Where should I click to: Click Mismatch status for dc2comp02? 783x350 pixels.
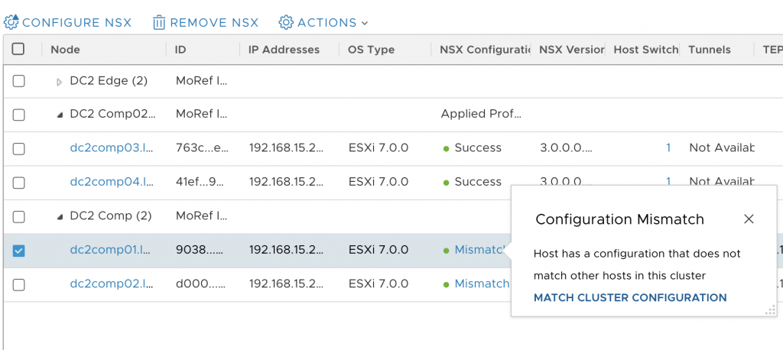tap(482, 284)
